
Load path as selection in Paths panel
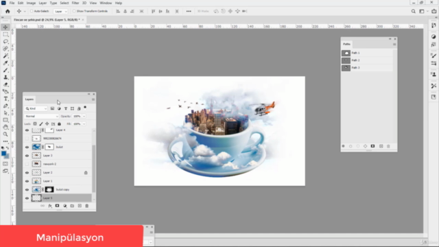point(358,146)
